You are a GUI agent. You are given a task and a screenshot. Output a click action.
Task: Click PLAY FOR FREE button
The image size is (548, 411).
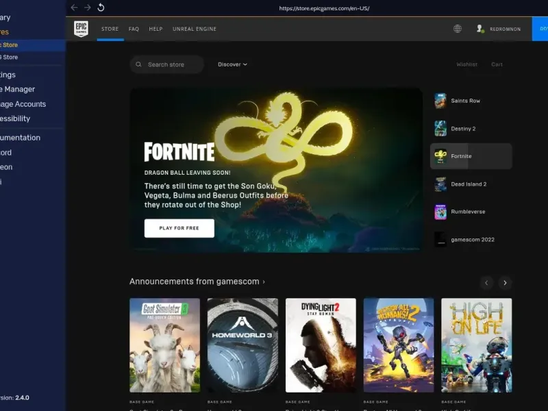click(x=179, y=228)
